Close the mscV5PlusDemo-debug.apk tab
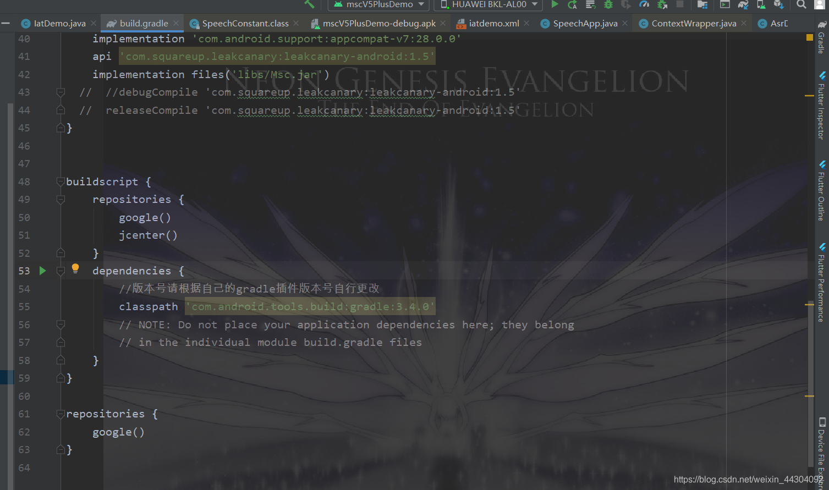 [443, 23]
